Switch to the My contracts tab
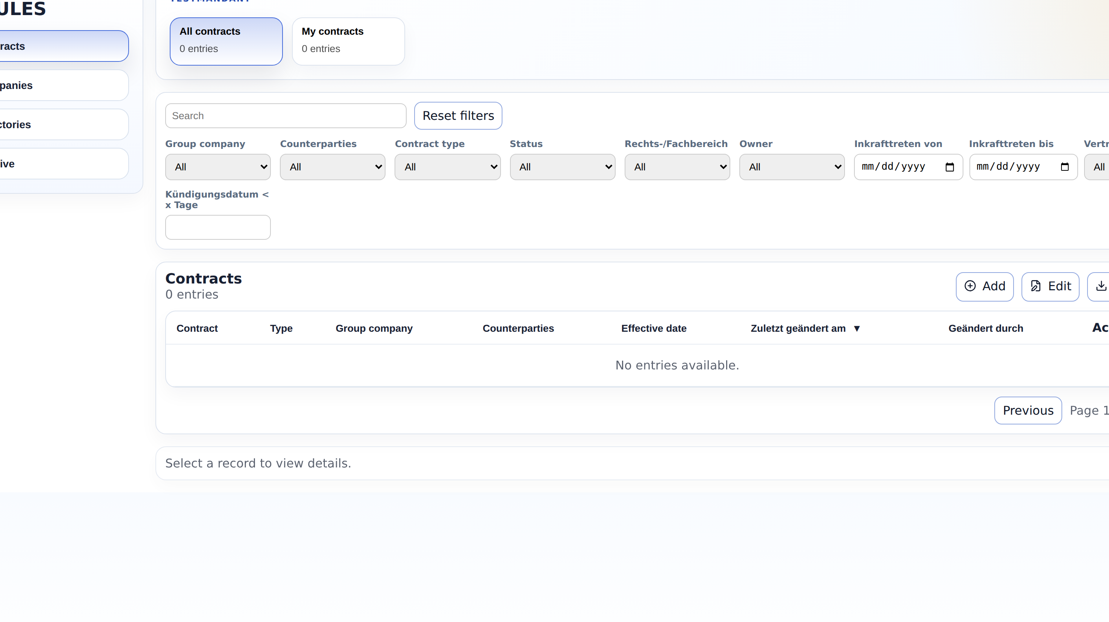 point(348,41)
